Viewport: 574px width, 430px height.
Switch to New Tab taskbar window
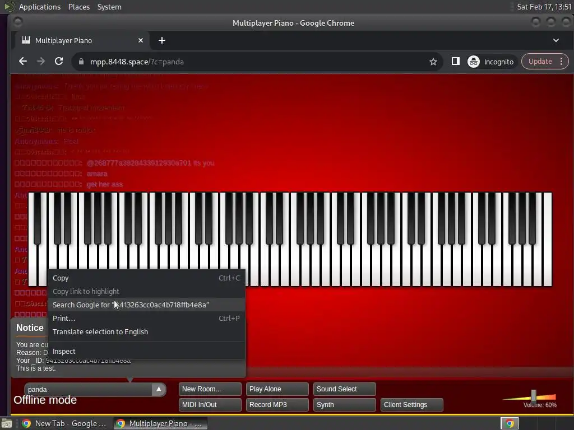click(x=64, y=423)
